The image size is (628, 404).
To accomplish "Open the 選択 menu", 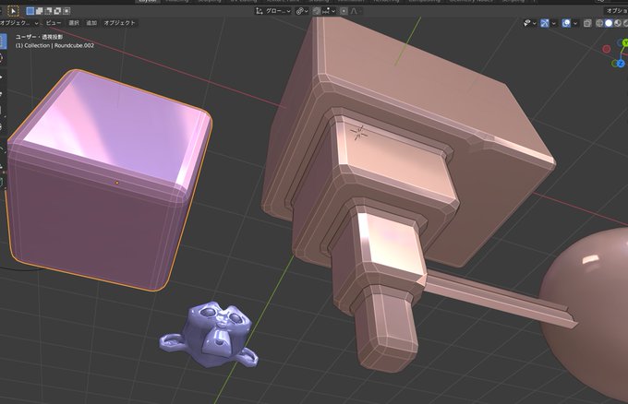I will (x=74, y=23).
